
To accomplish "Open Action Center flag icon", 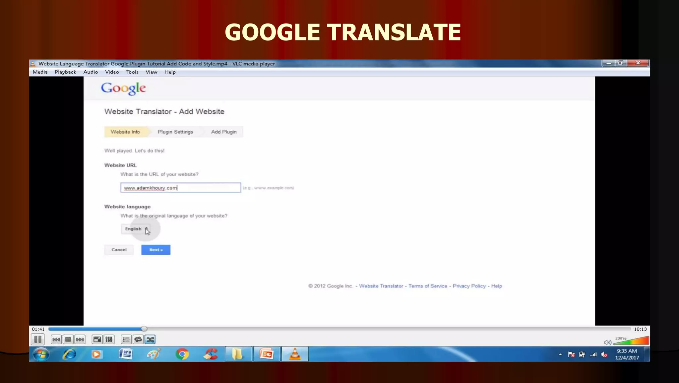I will pos(571,354).
